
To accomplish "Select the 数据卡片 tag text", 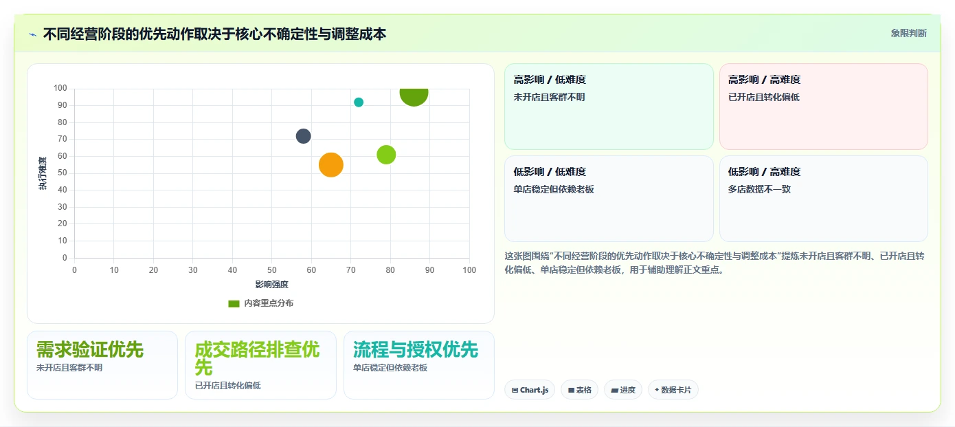I will [677, 390].
